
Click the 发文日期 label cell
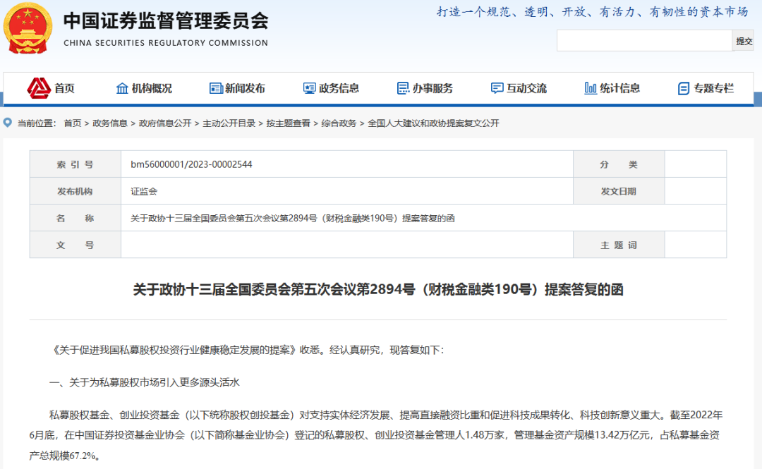(619, 191)
